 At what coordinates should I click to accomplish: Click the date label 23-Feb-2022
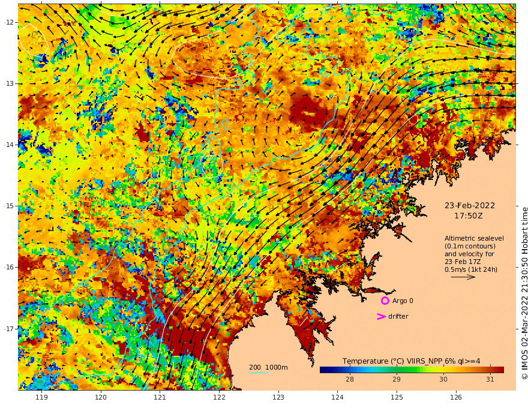coord(470,205)
